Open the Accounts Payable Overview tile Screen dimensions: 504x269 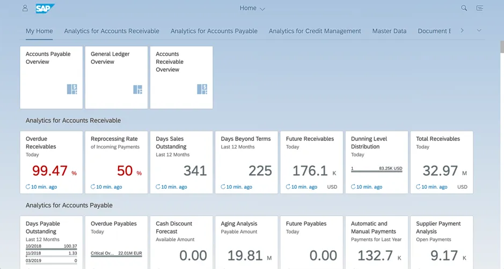pos(52,77)
